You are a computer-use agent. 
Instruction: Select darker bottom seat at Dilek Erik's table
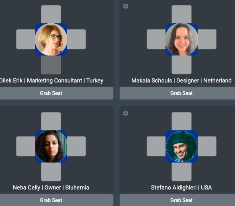pos(51,65)
